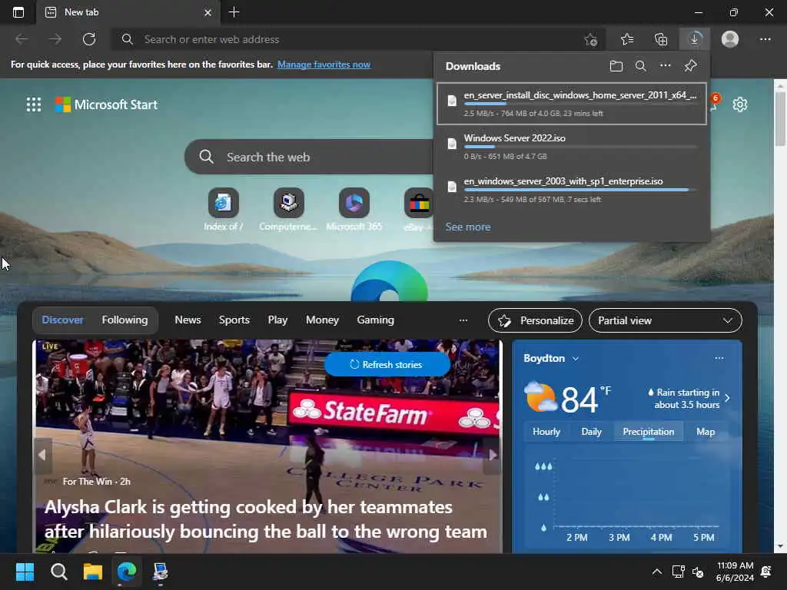The image size is (787, 590).
Task: Open the Microsoft Start logo link
Action: click(106, 104)
